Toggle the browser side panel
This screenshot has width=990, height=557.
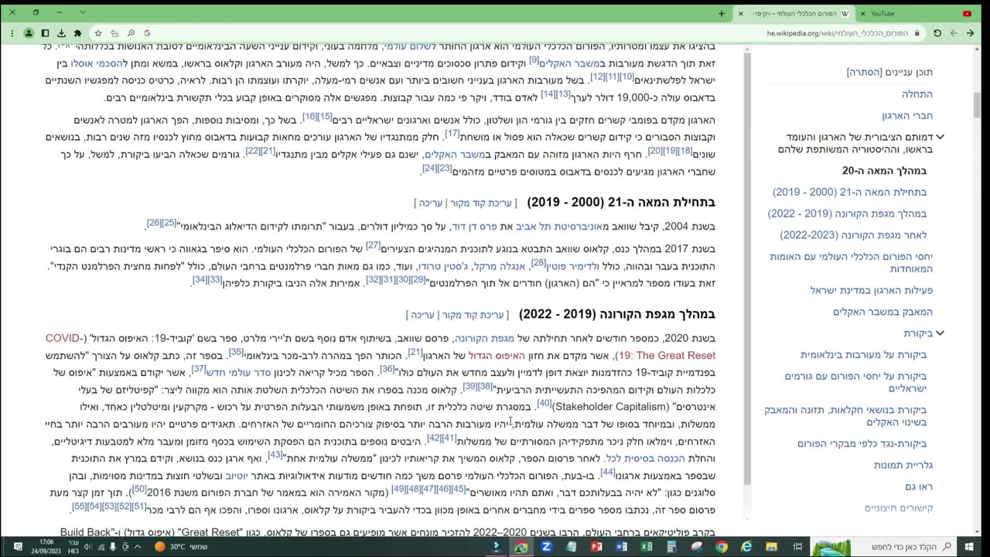45,33
